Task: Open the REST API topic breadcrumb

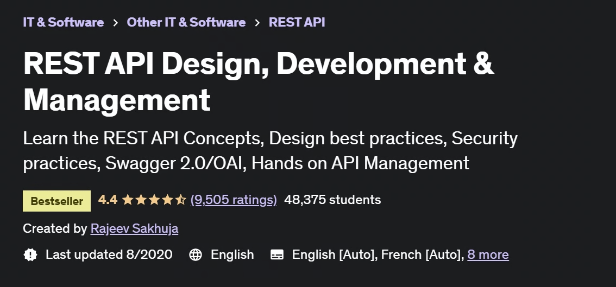Action: tap(297, 22)
